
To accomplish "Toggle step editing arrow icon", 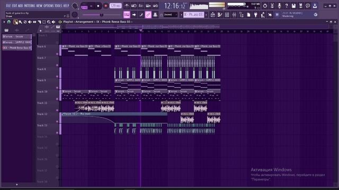I will [134, 15].
